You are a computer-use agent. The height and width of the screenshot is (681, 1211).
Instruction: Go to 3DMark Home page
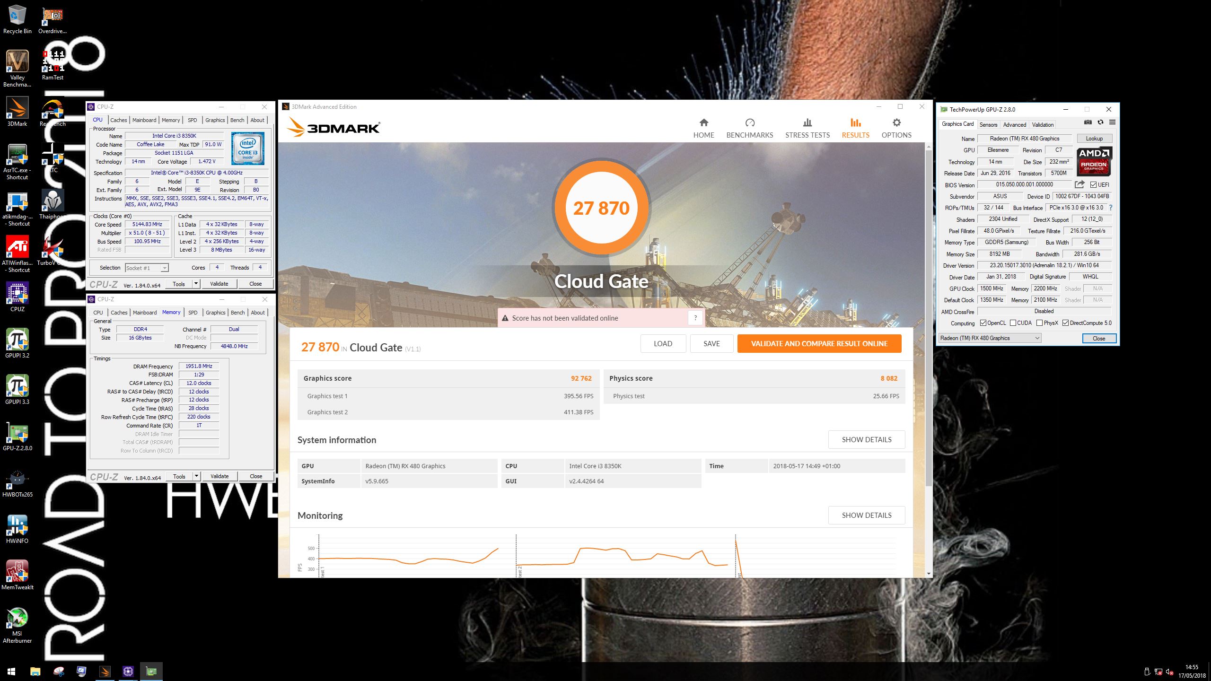pos(704,128)
